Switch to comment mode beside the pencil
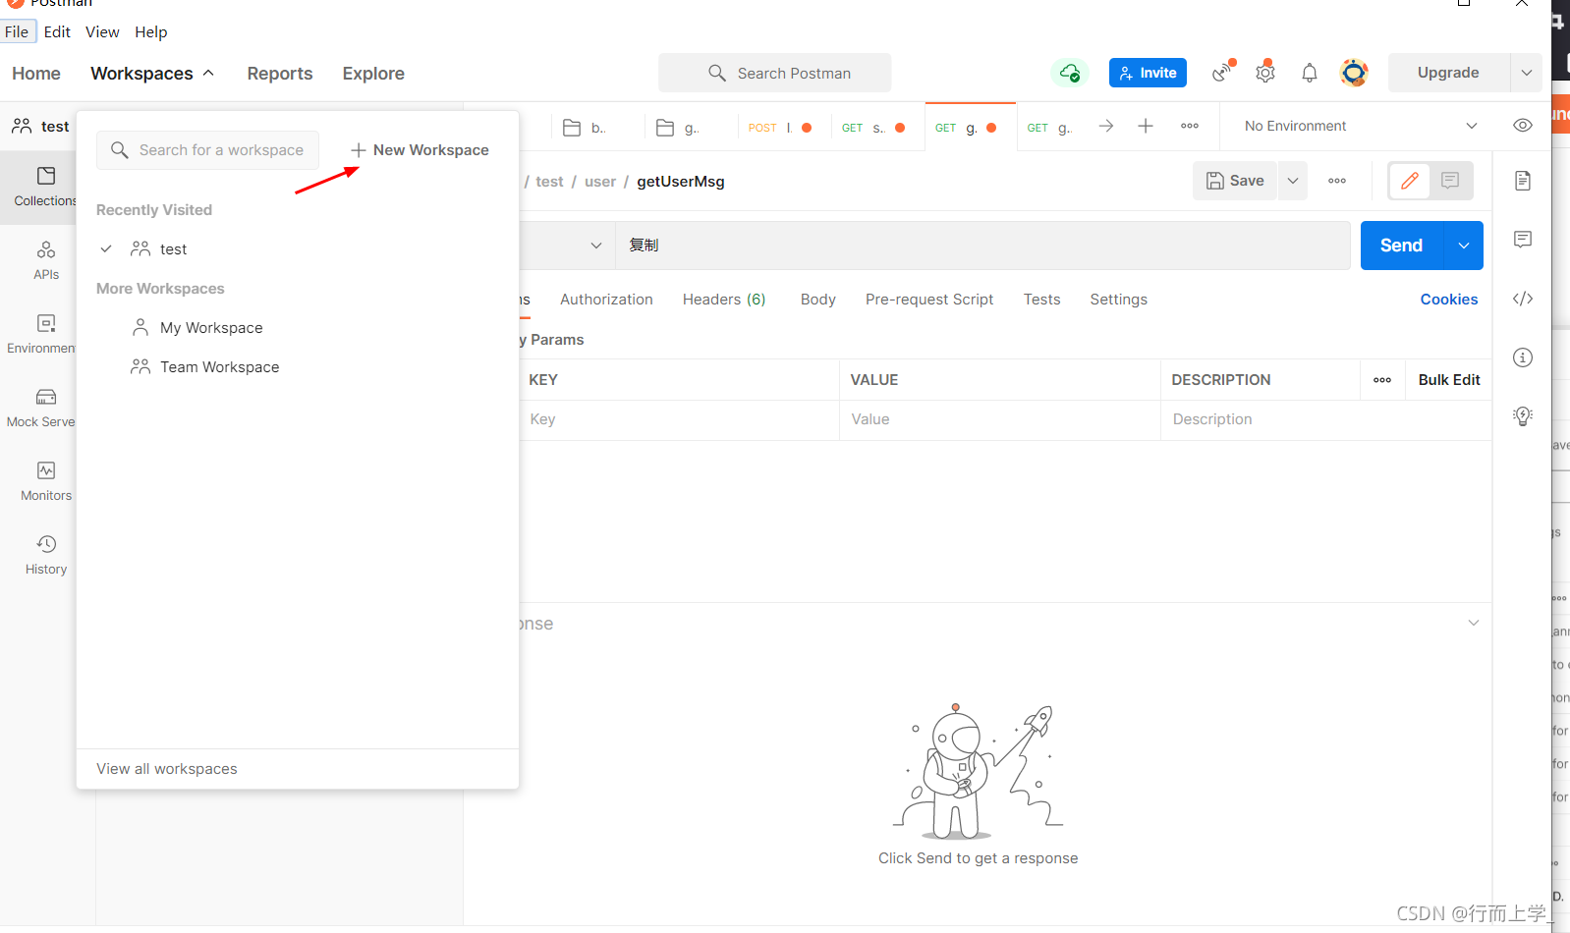The image size is (1570, 933). (1450, 181)
